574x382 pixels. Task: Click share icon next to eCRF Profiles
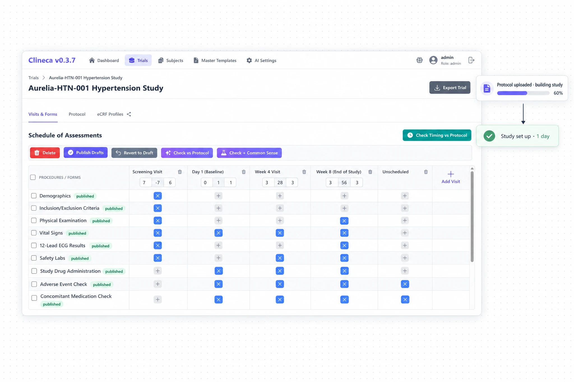(129, 114)
